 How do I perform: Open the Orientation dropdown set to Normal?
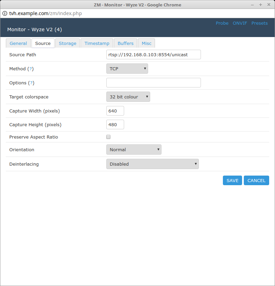(x=134, y=150)
